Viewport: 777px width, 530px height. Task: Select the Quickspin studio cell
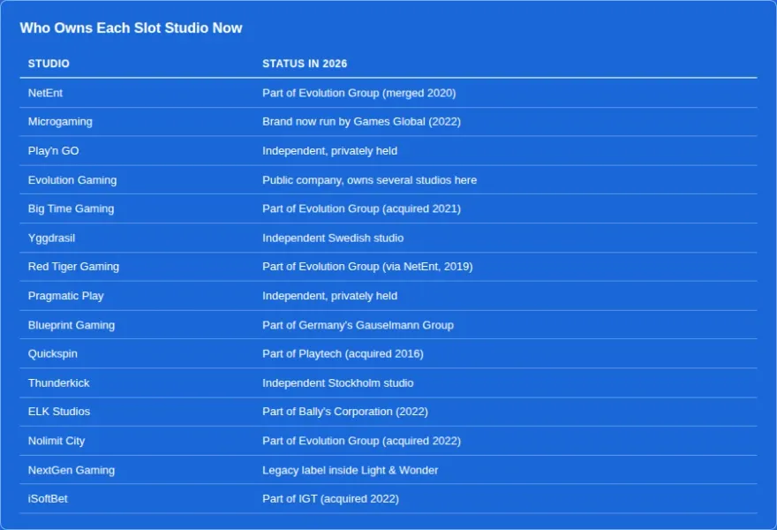coord(52,354)
